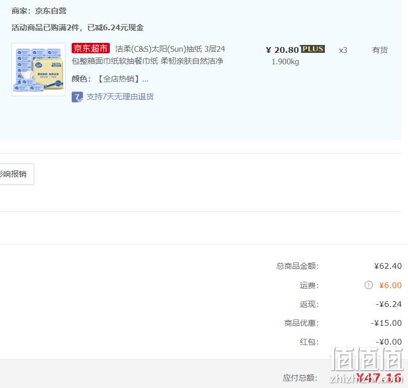The height and width of the screenshot is (388, 408).
Task: Click the 7-day return shield icon
Action: [77, 97]
